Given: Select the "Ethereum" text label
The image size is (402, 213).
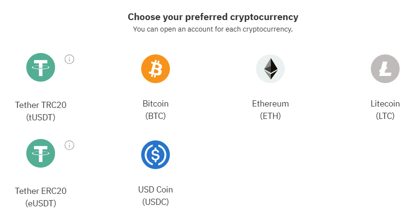Looking at the screenshot, I should [x=270, y=104].
